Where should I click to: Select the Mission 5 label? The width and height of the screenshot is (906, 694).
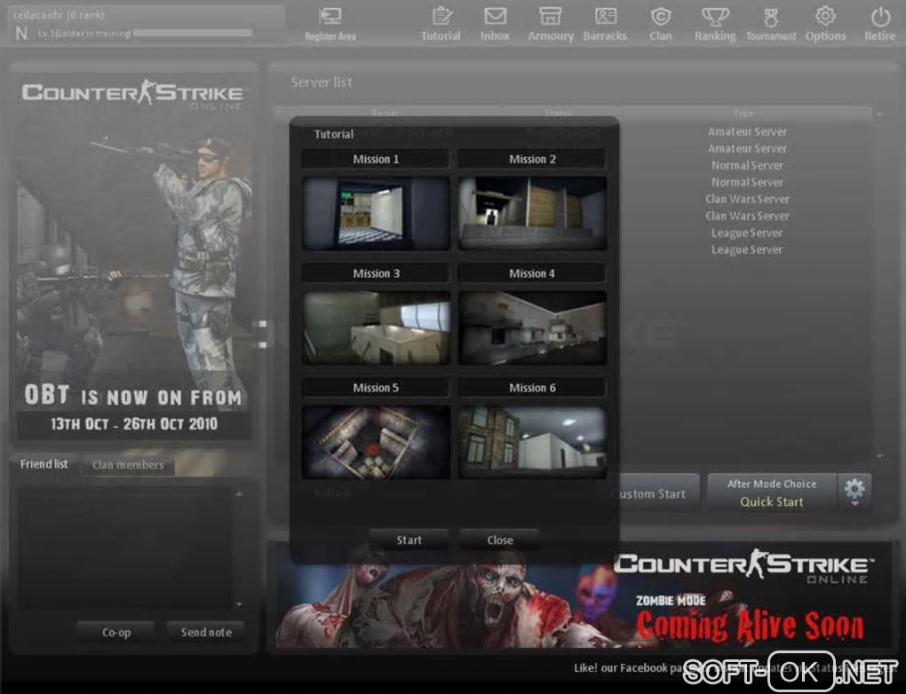pyautogui.click(x=376, y=388)
